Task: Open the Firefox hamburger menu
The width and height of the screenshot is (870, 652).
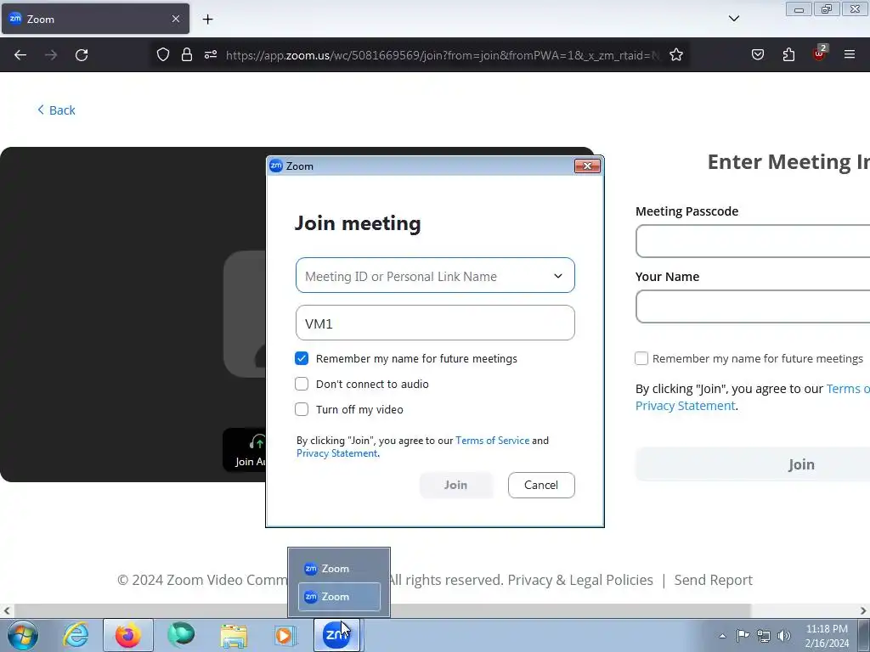Action: pos(850,54)
